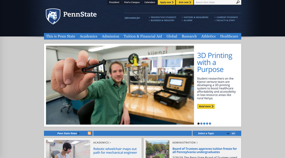Click Find a Campus link
The width and height of the screenshot is (285, 158).
click(132, 2)
